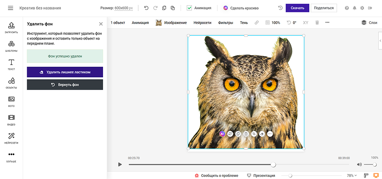Viewport: 382px width, 179px height.
Task: Open floating eraser background tool
Action: 262,134
